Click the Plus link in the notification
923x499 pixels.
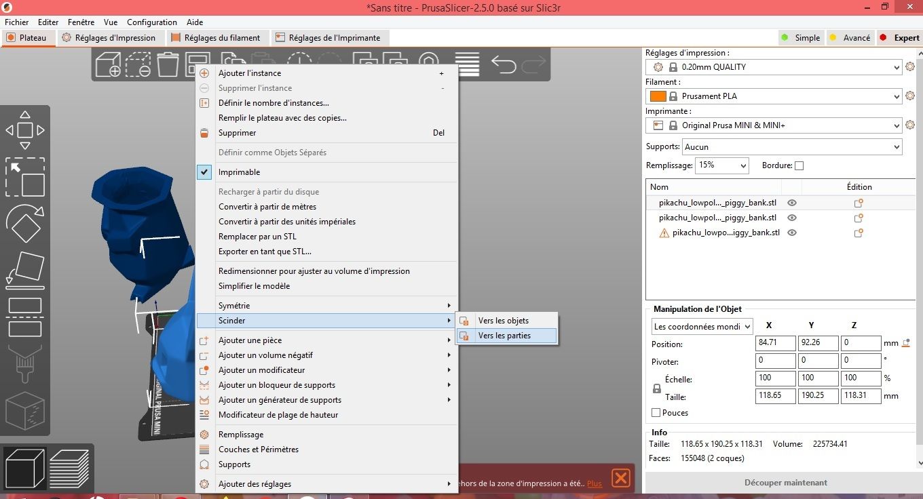pyautogui.click(x=595, y=484)
